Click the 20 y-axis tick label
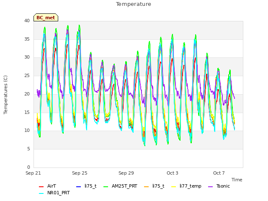This screenshot has width=268, height=201. pyautogui.click(x=27, y=94)
